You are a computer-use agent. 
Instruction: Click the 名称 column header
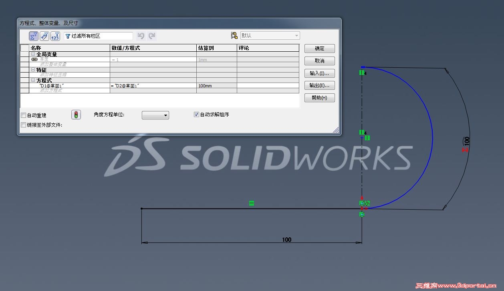(x=70, y=48)
